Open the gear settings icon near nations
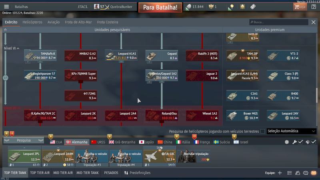320x180 pixels. [x=287, y=142]
